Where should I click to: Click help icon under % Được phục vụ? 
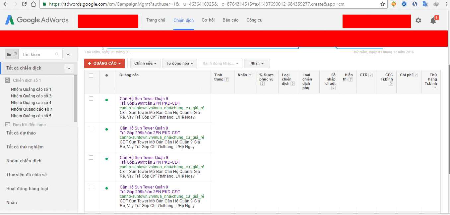[262, 84]
